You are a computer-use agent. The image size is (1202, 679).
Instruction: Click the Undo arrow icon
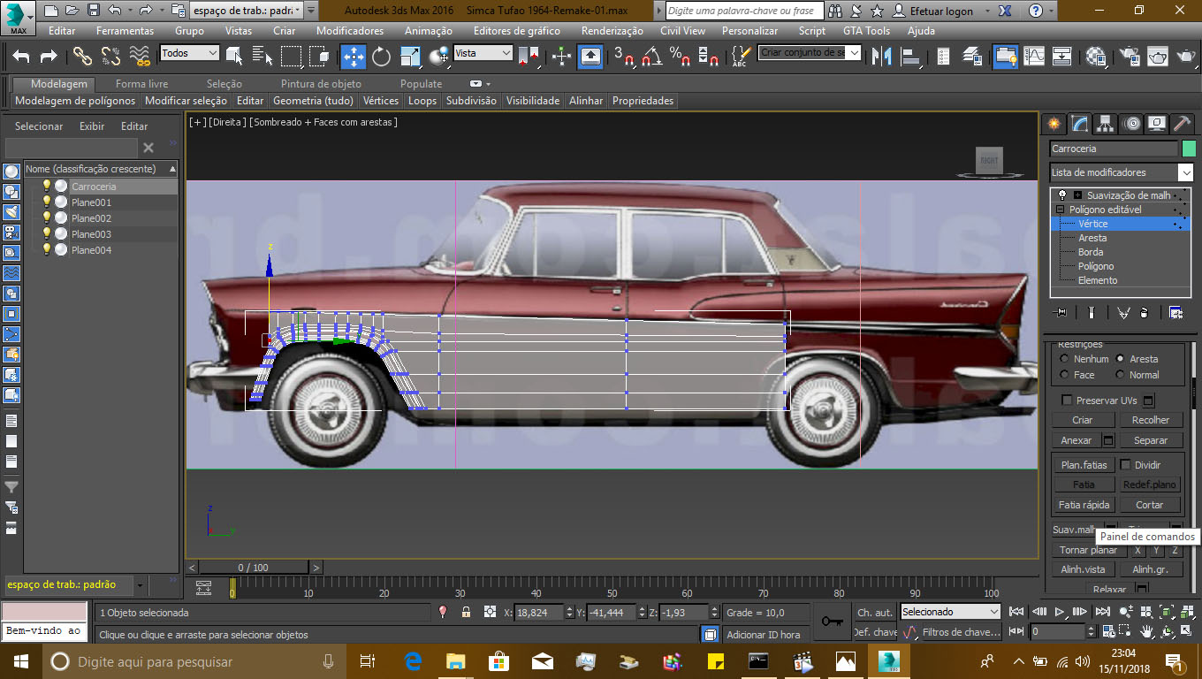tap(19, 57)
